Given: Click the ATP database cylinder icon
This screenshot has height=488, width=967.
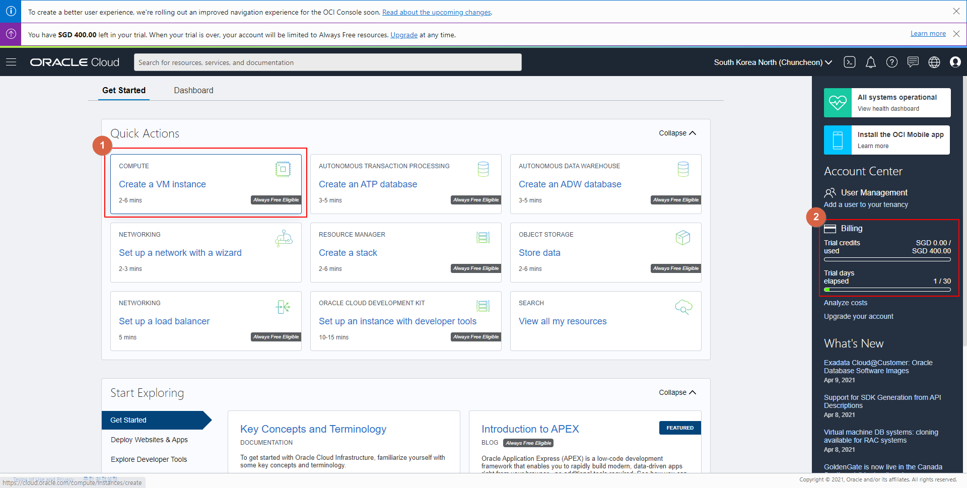Looking at the screenshot, I should [483, 169].
